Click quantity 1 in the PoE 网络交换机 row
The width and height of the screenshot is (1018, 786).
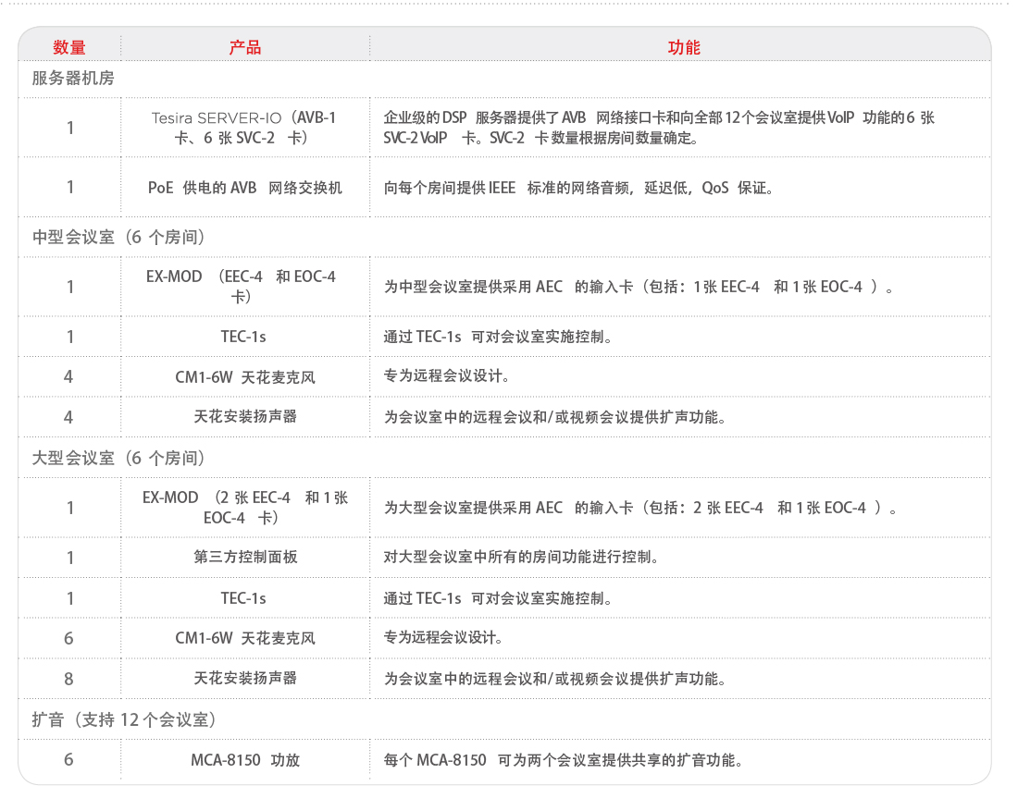pos(70,188)
